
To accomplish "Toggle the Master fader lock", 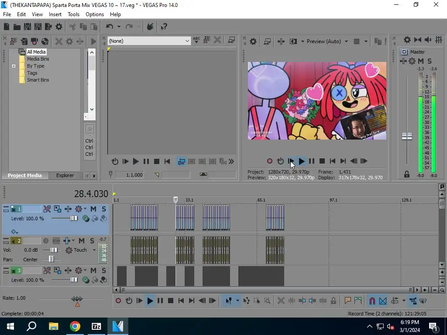I will (x=407, y=174).
